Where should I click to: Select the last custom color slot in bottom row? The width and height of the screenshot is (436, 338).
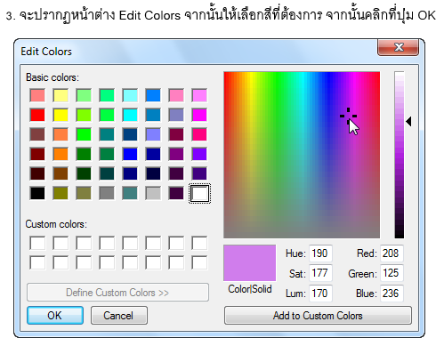click(x=199, y=262)
